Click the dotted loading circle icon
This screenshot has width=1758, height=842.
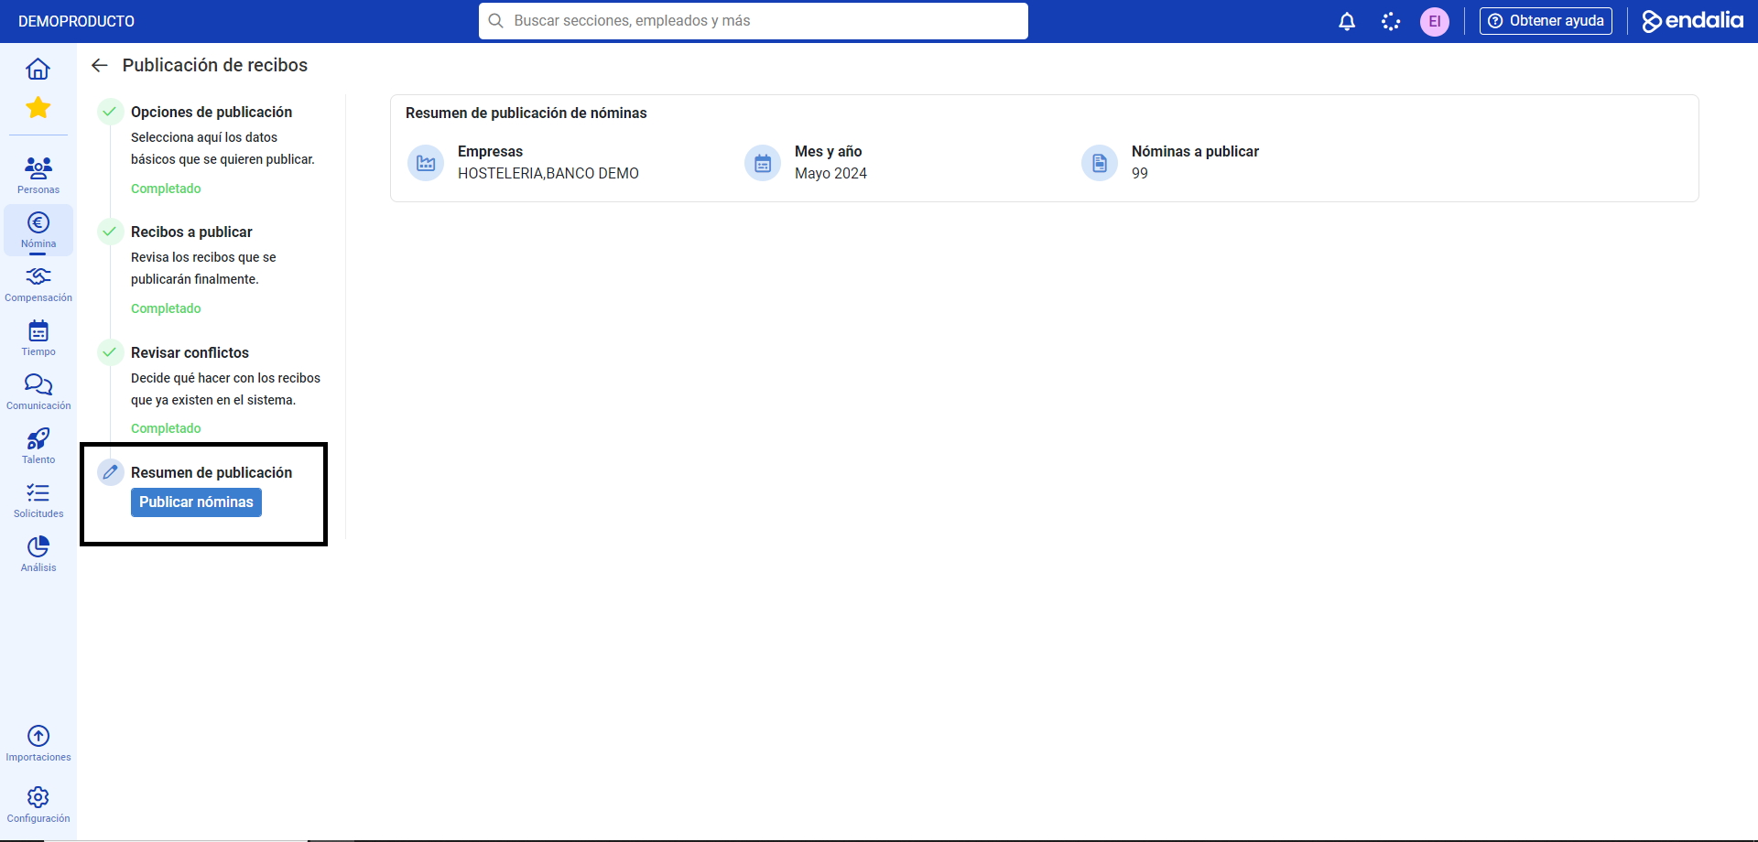pos(1391,21)
